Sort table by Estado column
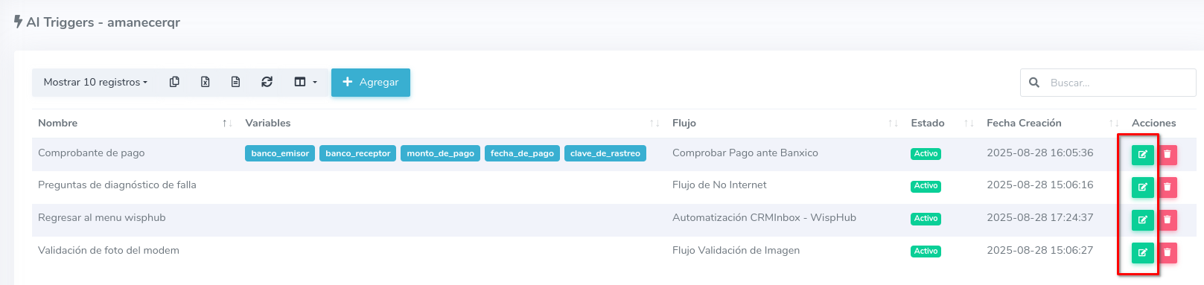1204x285 pixels. pyautogui.click(x=943, y=123)
